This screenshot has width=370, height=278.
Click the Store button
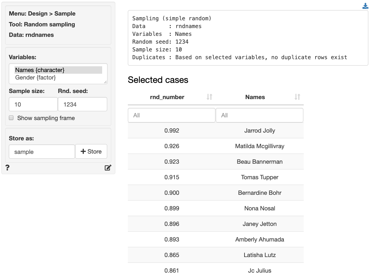91,152
